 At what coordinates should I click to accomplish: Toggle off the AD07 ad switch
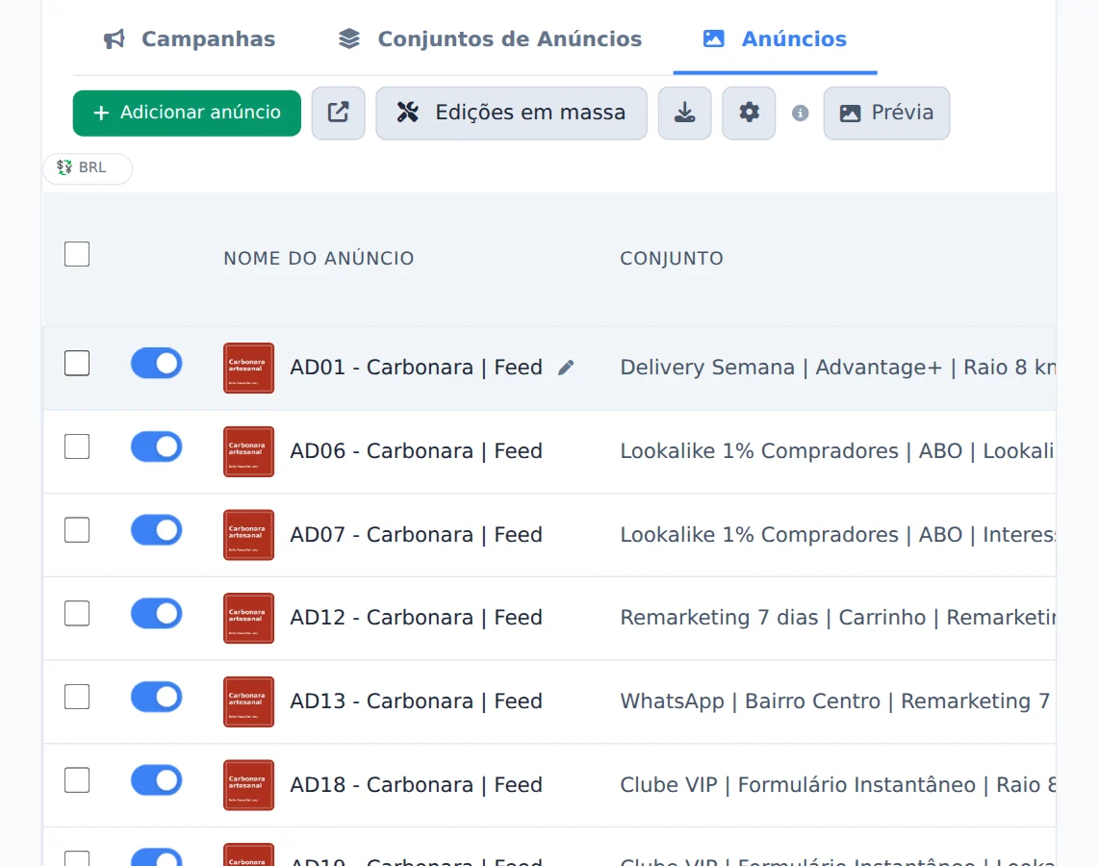coord(157,530)
